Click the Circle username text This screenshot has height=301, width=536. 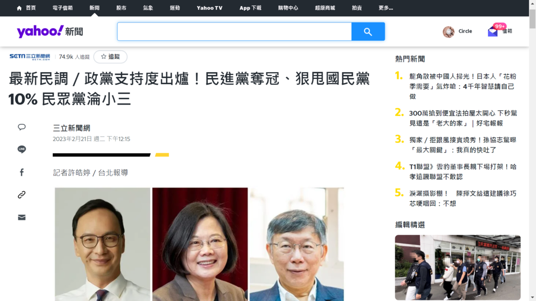tap(465, 31)
